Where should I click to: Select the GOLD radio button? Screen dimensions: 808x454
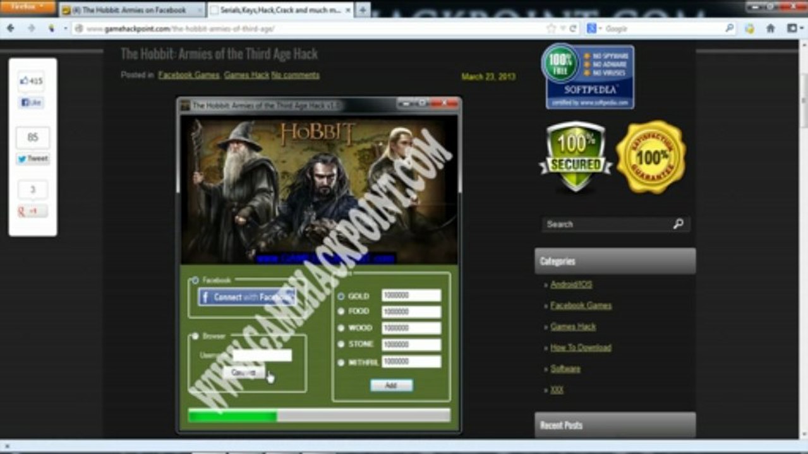[341, 296]
